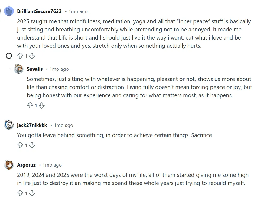
Task: Upvote Suvalis's reply
Action: pyautogui.click(x=30, y=106)
